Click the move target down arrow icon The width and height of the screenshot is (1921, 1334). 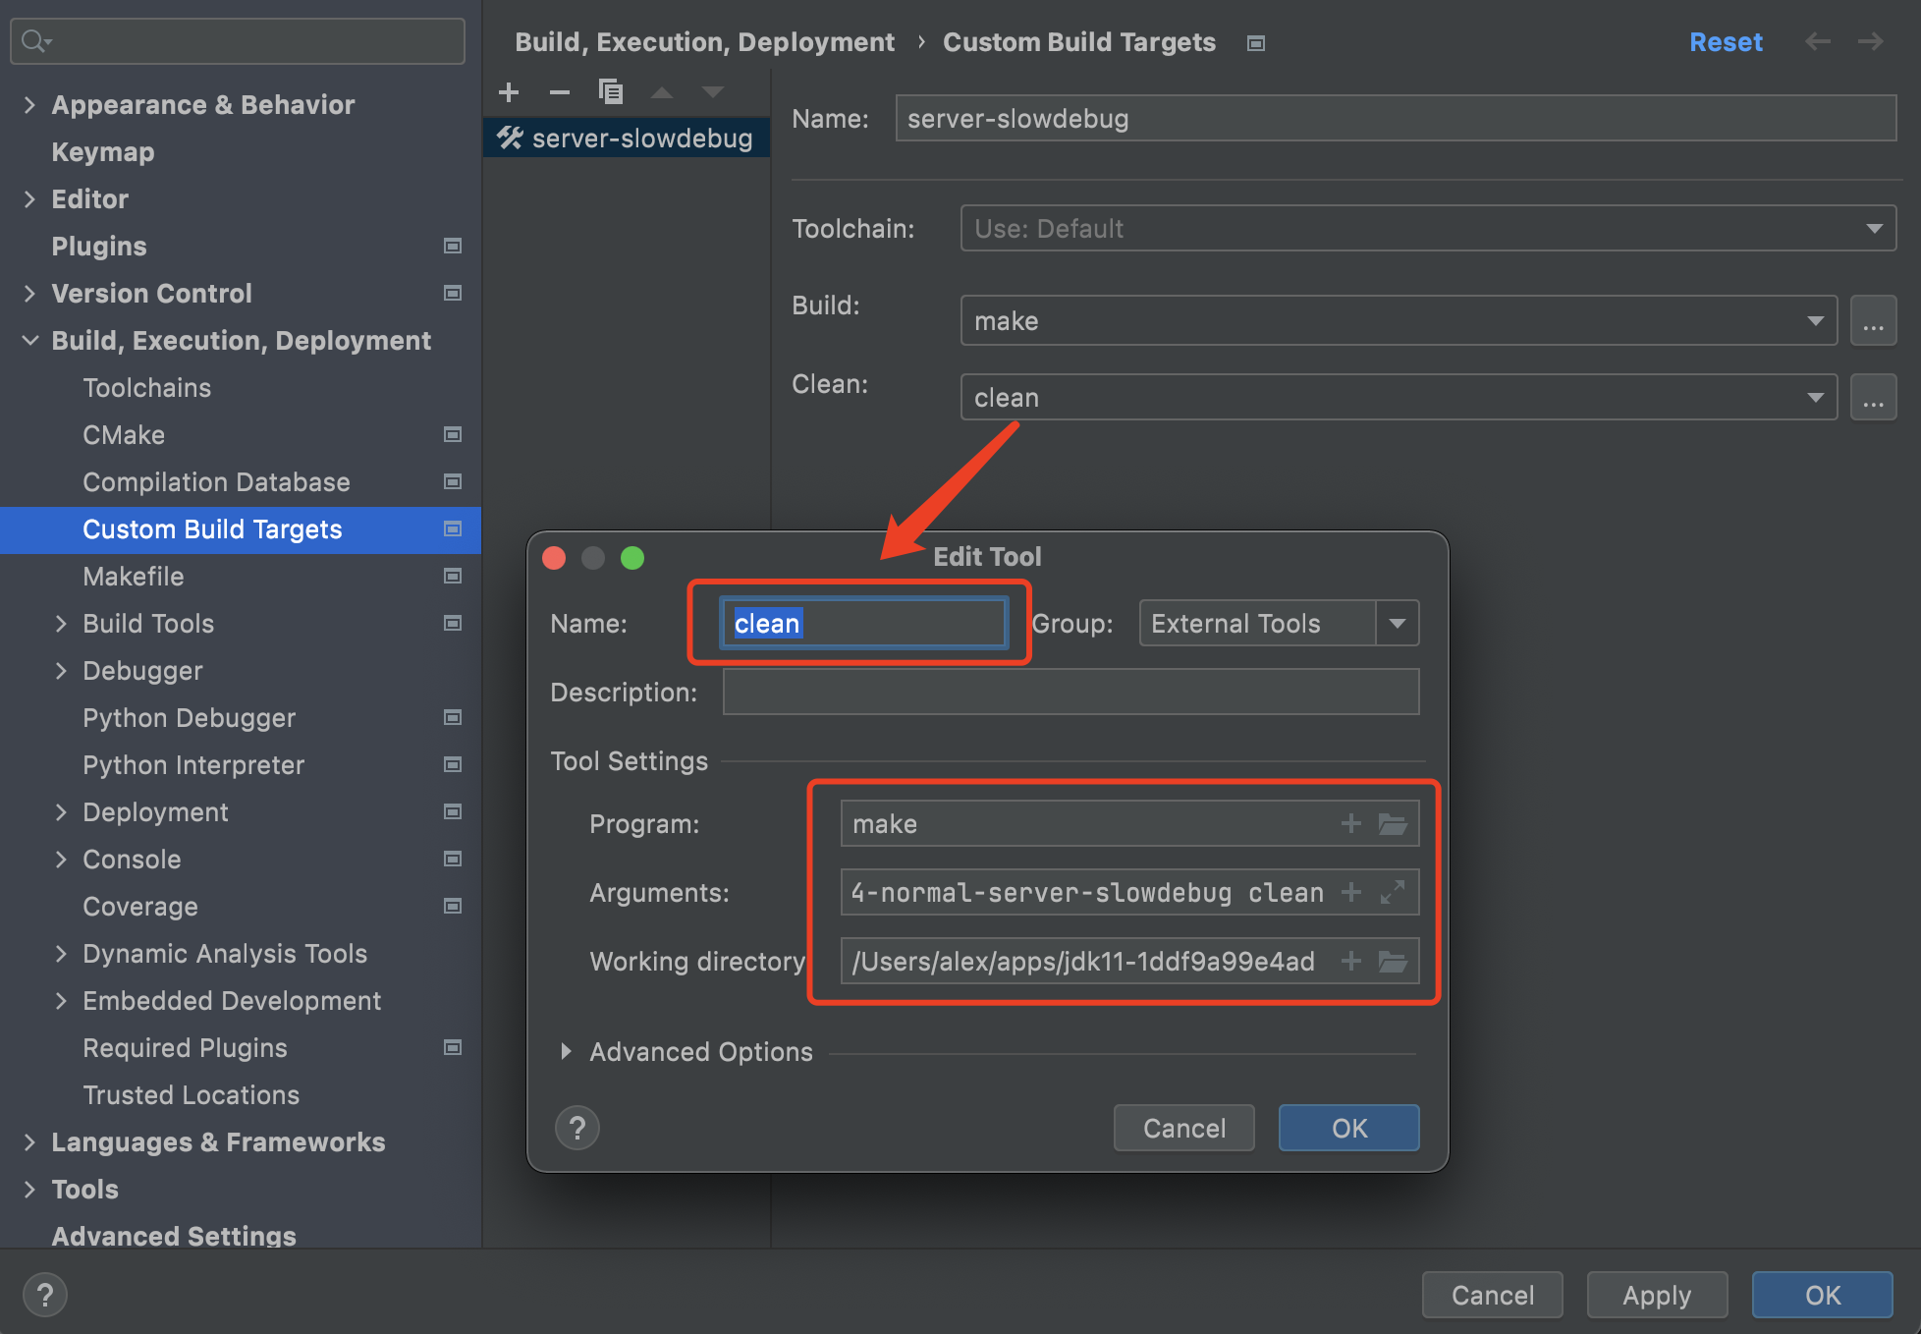click(712, 90)
